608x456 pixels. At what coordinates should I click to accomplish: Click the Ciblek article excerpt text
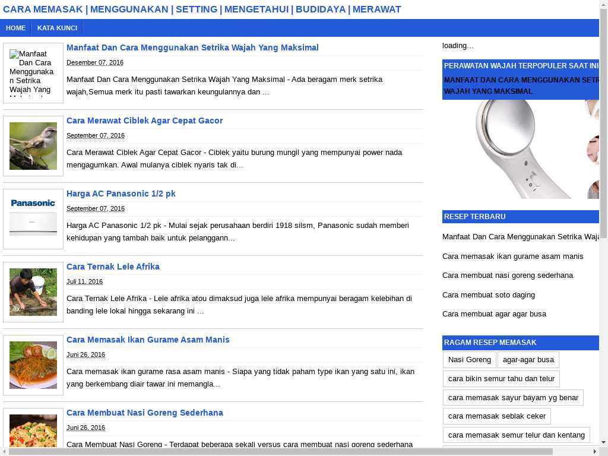pos(234,159)
